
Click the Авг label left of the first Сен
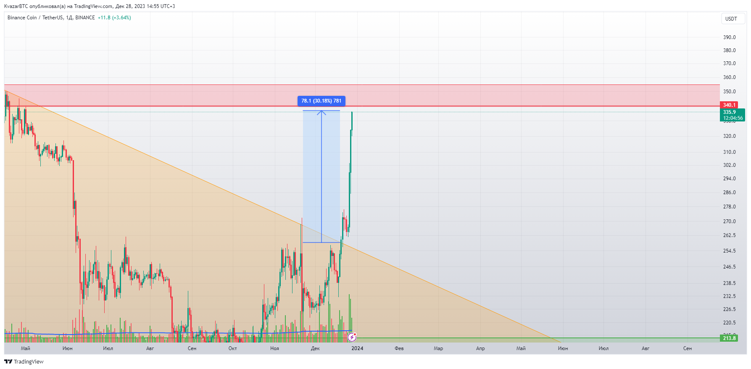click(x=150, y=348)
